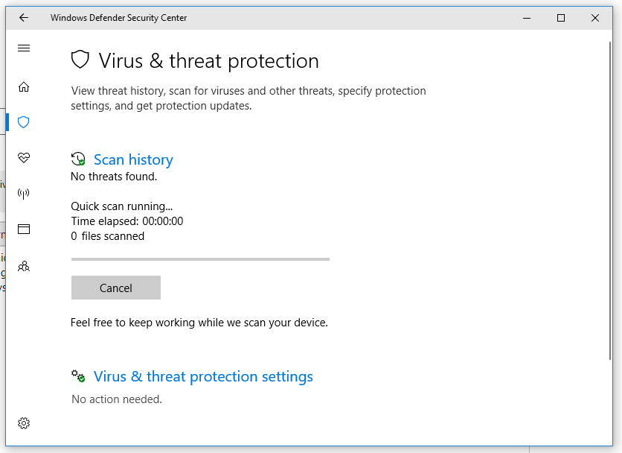Click the gear icon beside protection settings heading

tap(77, 376)
